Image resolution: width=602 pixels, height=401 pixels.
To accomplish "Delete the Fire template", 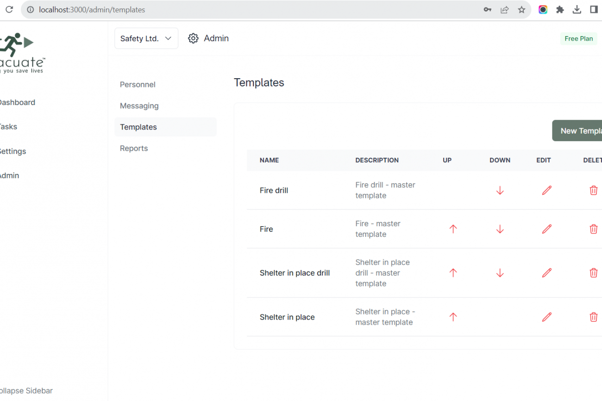I will tap(593, 229).
